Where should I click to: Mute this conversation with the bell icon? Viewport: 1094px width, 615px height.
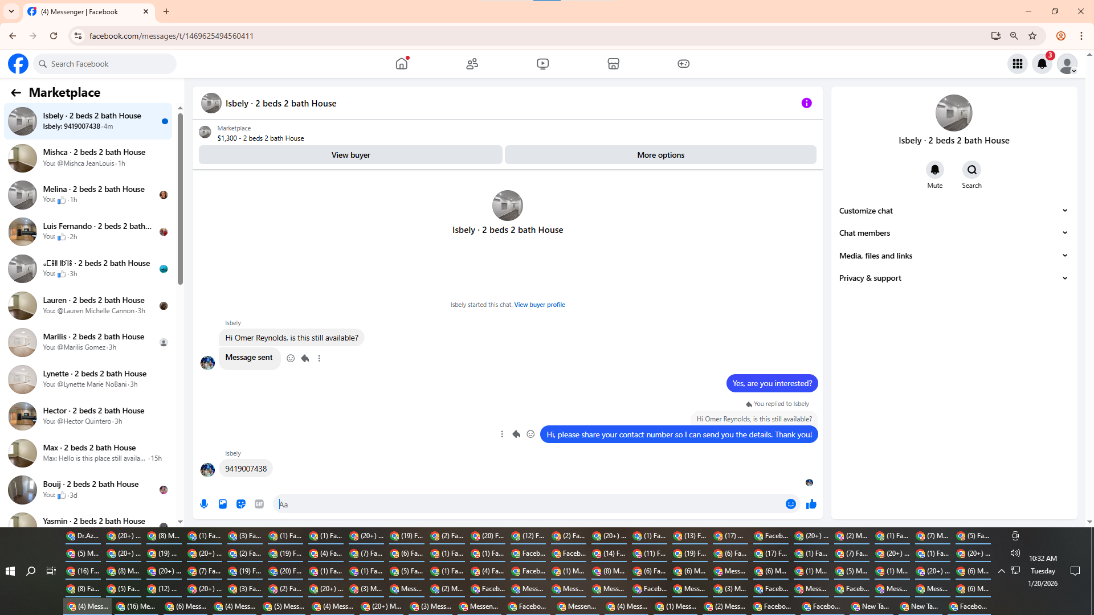point(935,170)
